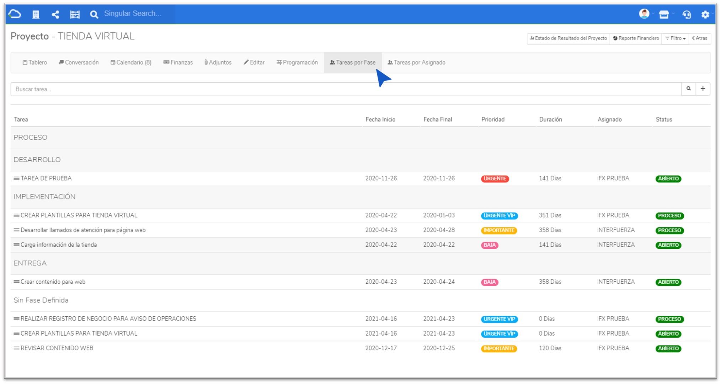Click the red URGENTE priority badge
Viewport: 721px width, 384px height.
495,178
